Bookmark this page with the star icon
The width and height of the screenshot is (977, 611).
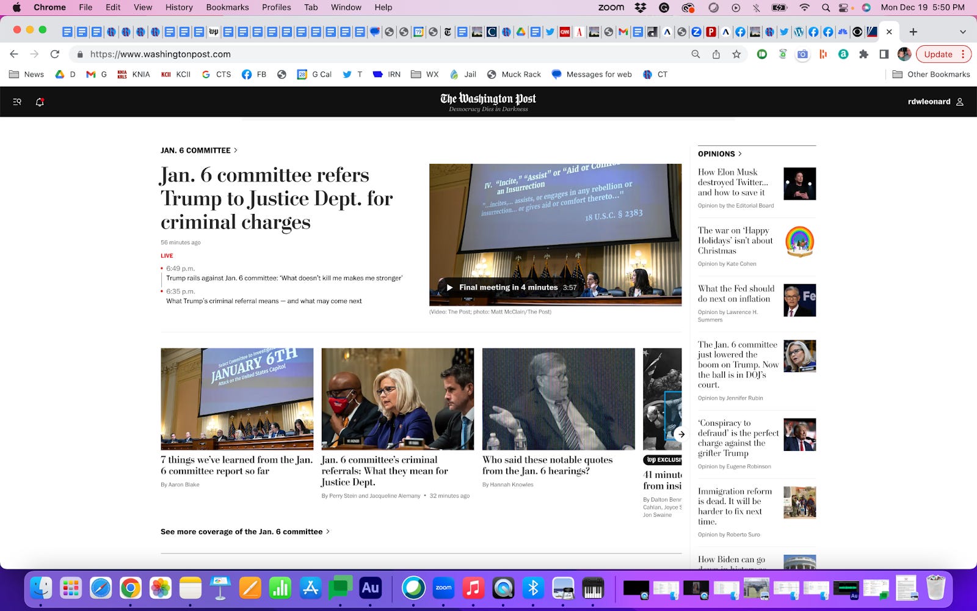[x=736, y=54]
